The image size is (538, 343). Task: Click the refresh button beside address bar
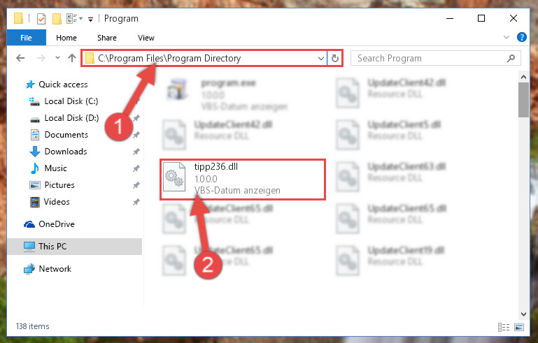[x=335, y=58]
